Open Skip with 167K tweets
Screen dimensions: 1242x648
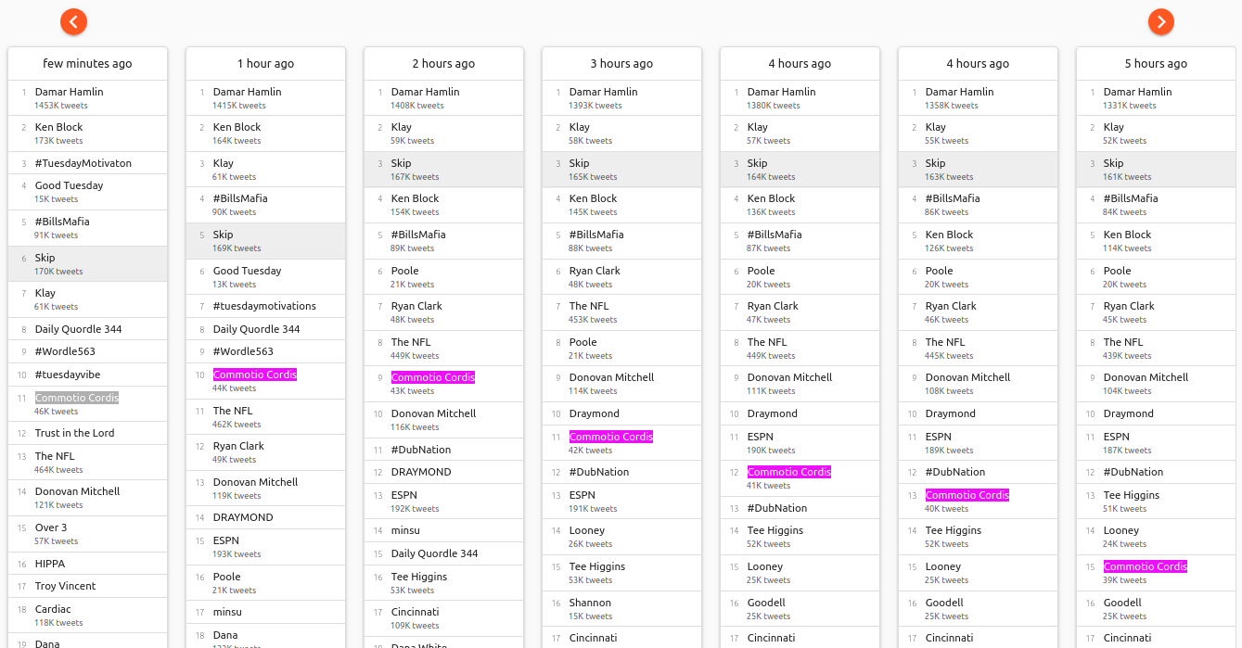444,170
